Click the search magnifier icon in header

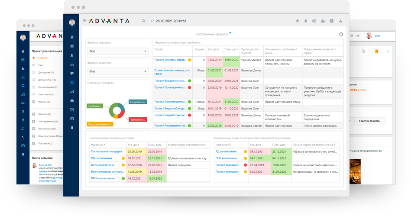[143, 21]
